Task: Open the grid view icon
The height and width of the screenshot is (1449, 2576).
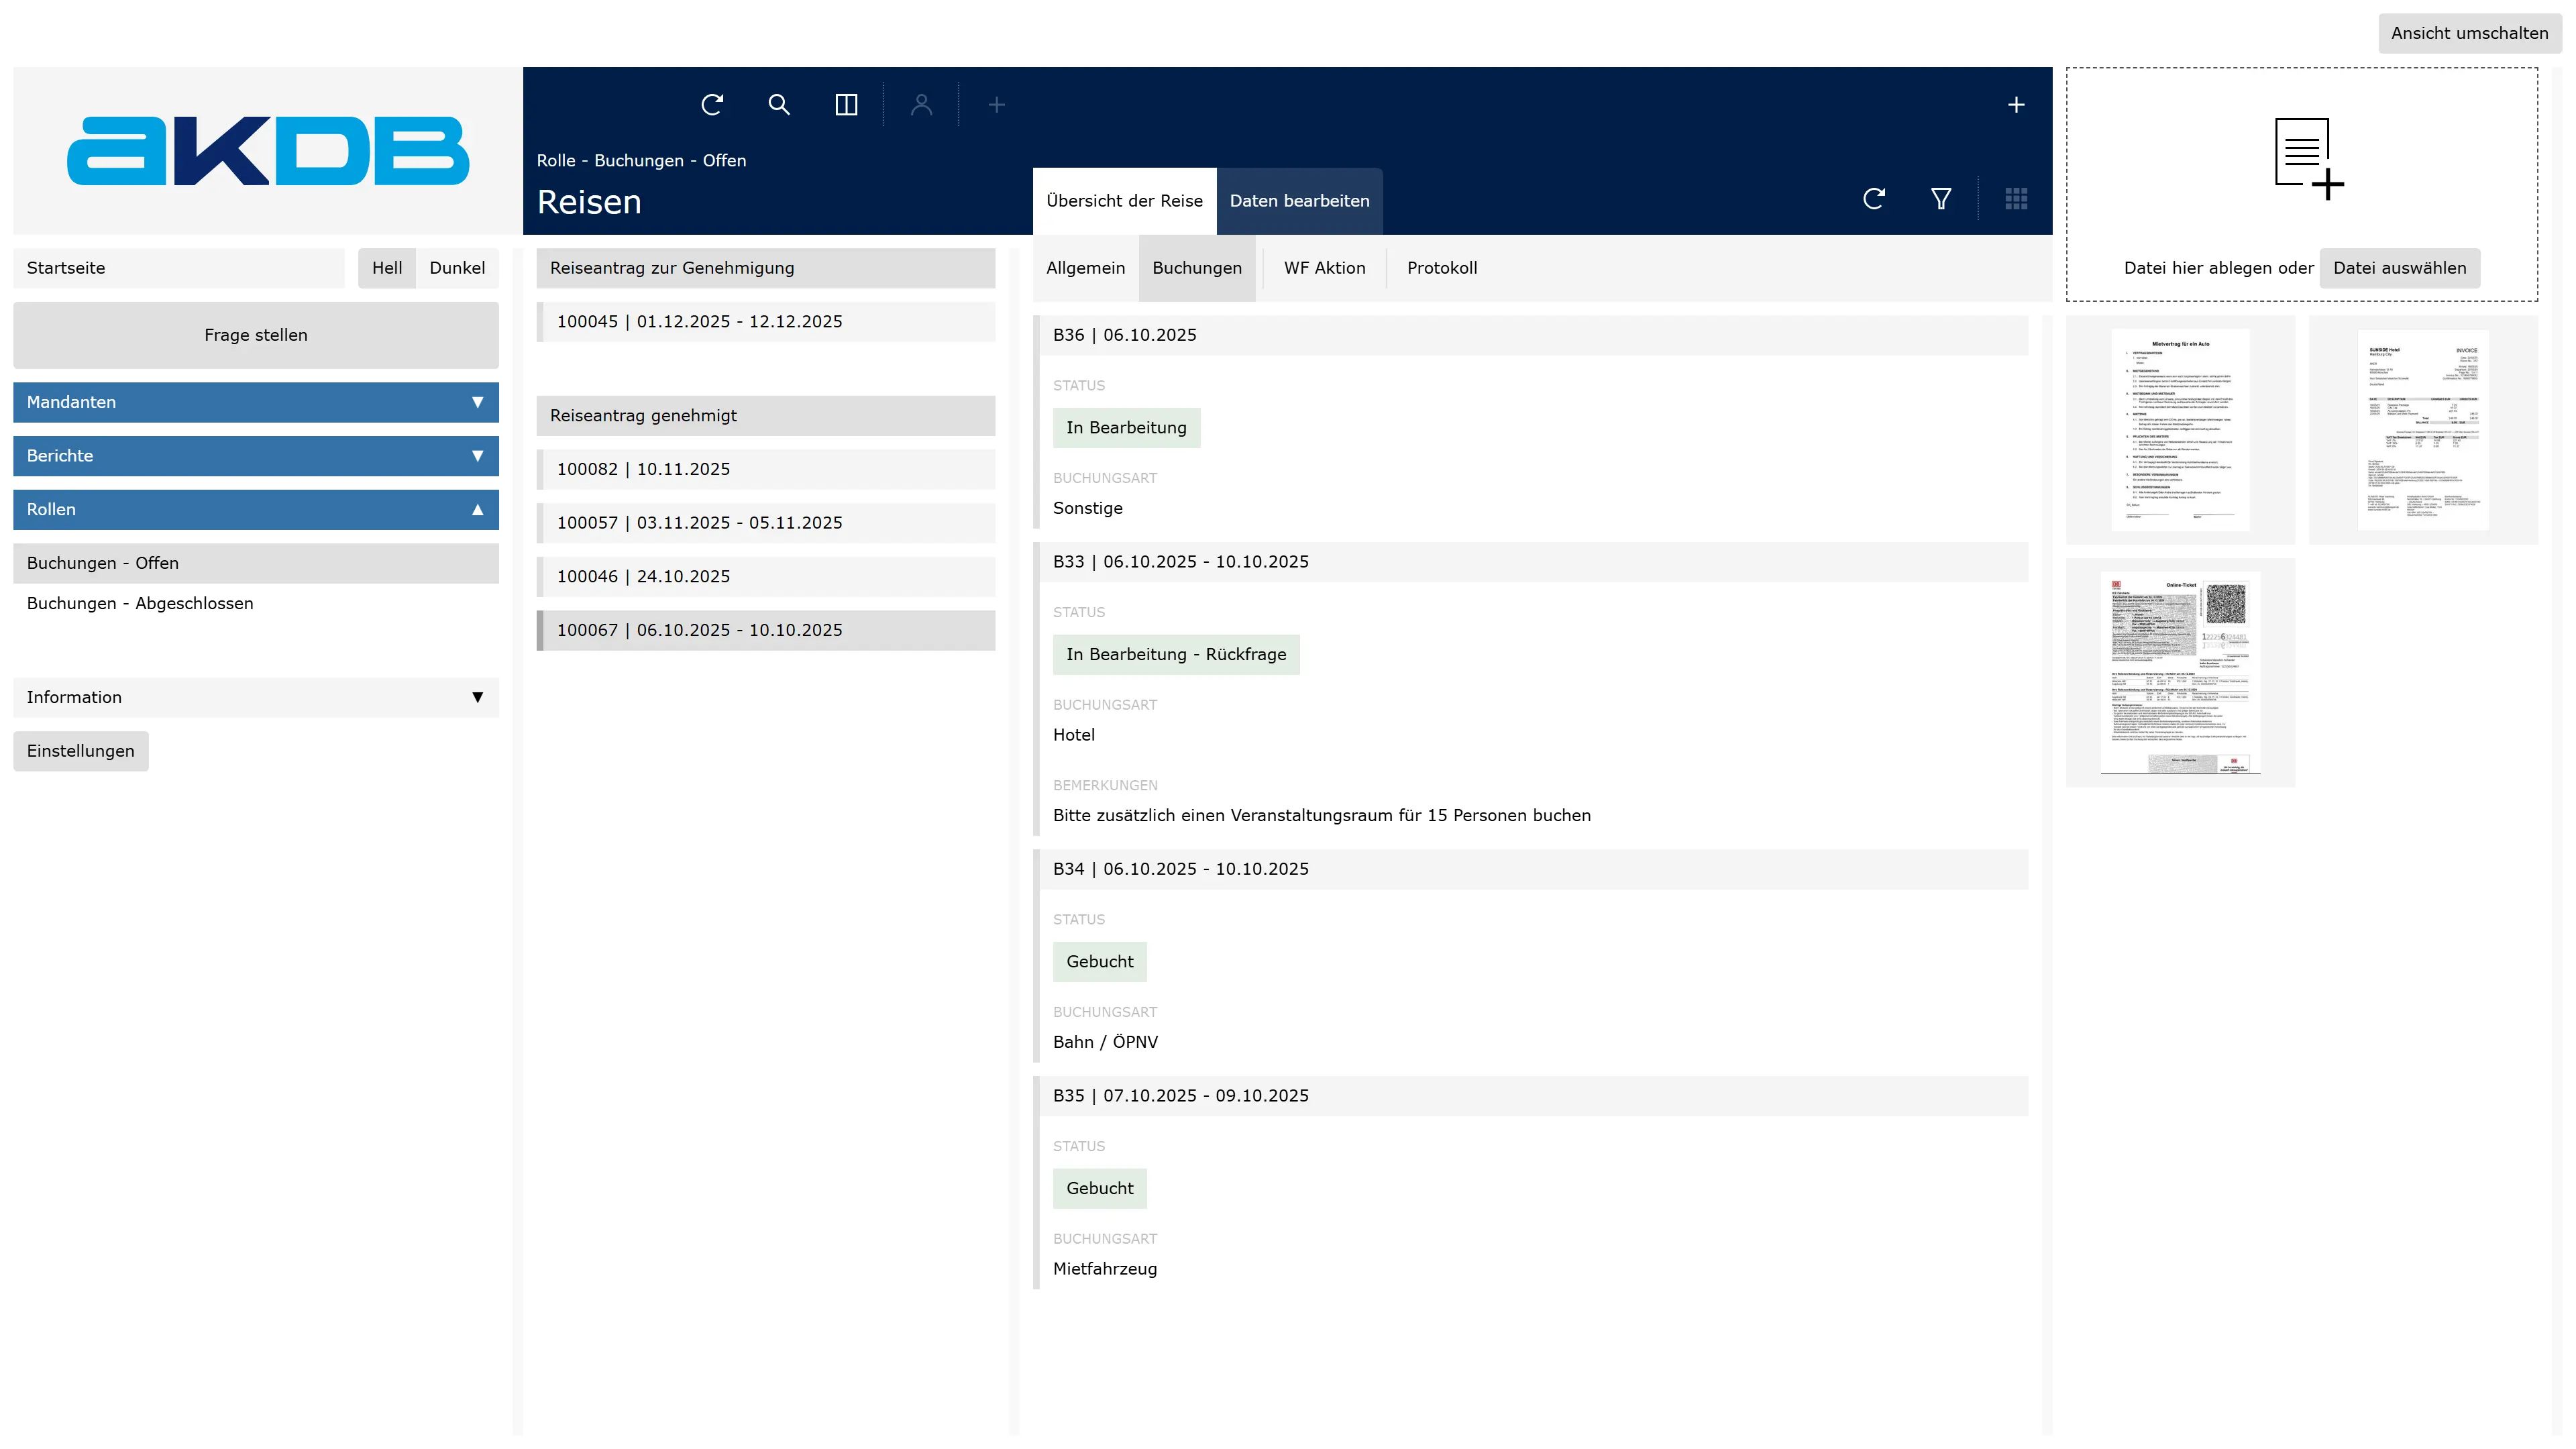Action: click(2016, 199)
